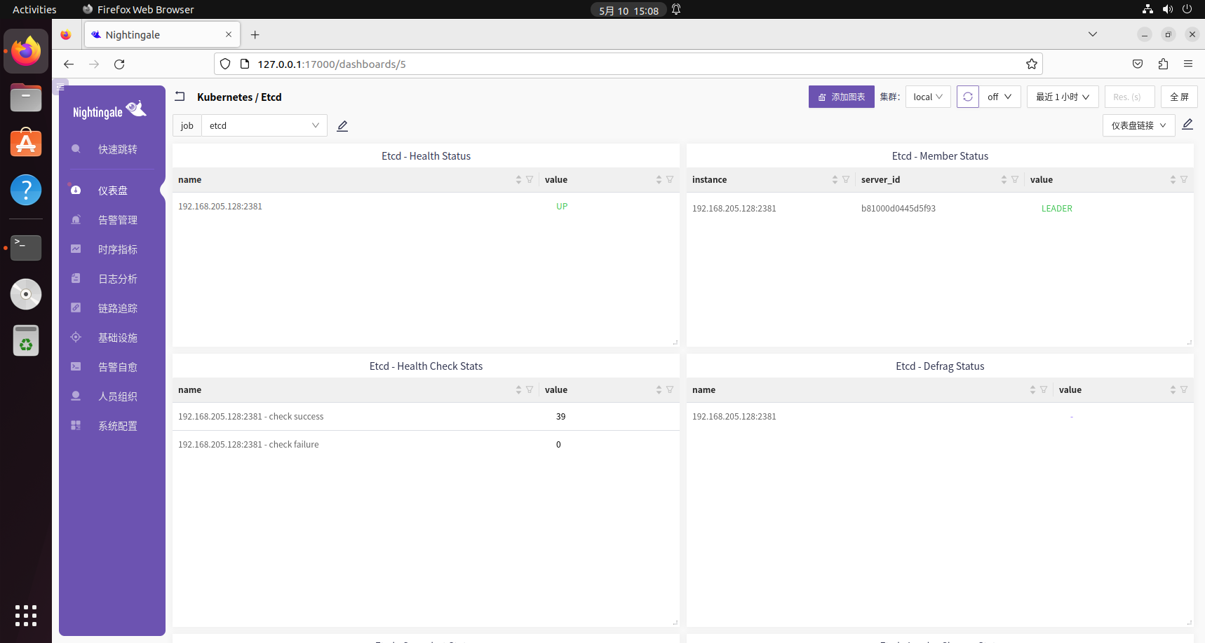
Task: Expand the 仪表盘链接 dropdown
Action: [x=1138, y=125]
